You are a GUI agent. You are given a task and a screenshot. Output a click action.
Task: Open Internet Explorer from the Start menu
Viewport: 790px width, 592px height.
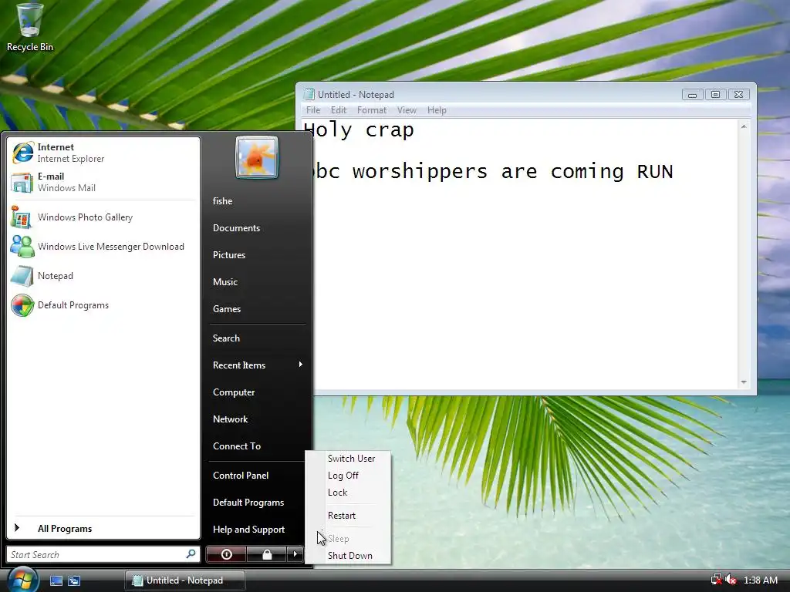[x=103, y=153]
